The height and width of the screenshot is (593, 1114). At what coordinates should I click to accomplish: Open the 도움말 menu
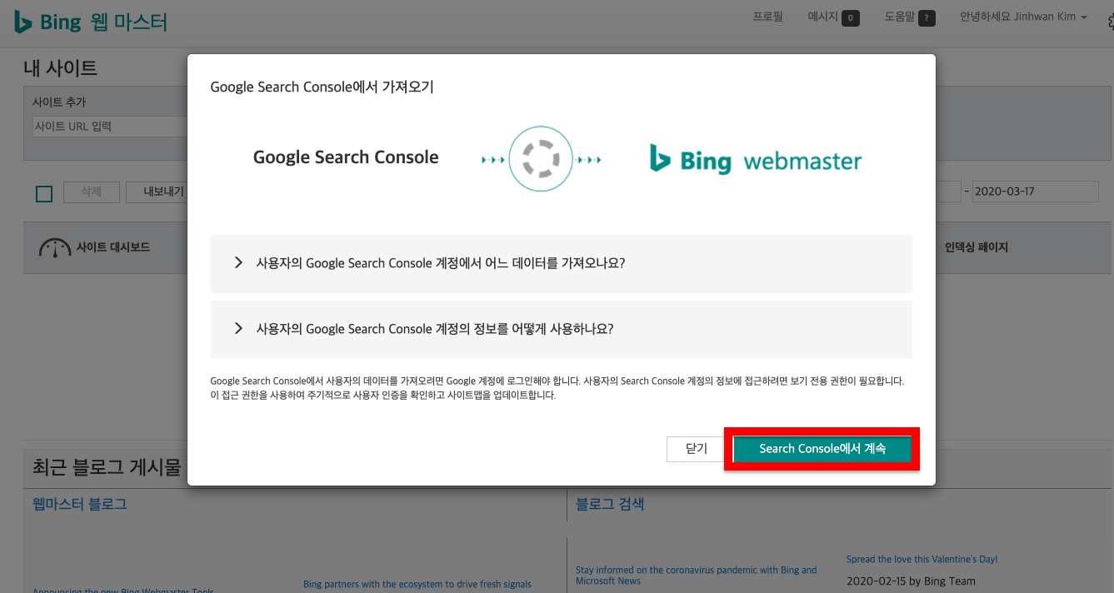click(x=900, y=17)
